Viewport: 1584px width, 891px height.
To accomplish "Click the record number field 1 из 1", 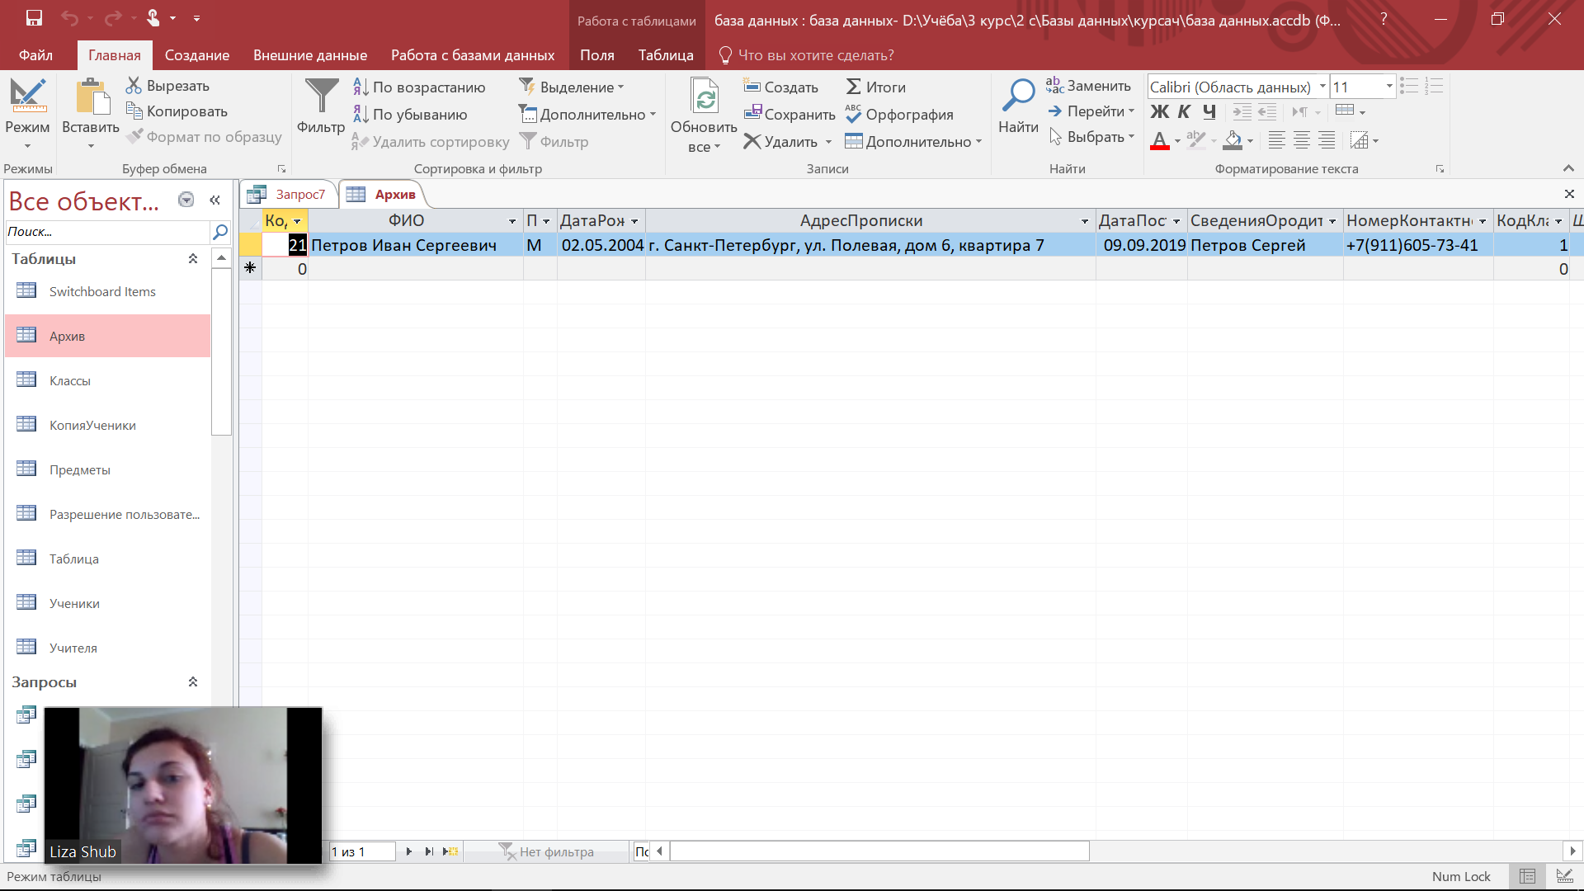I will click(362, 851).
